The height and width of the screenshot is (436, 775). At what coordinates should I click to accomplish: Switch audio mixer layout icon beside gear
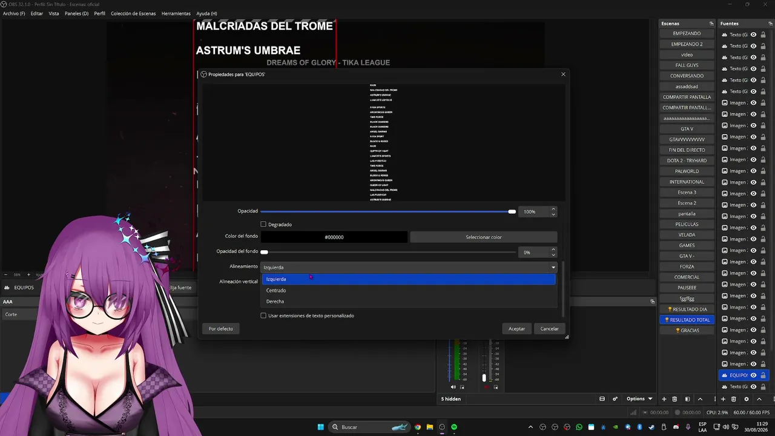pyautogui.click(x=602, y=399)
